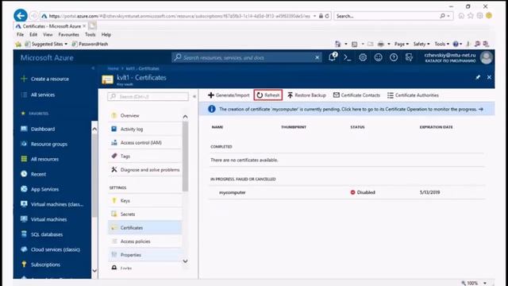This screenshot has height=286, width=508.
Task: Click Restore Backup in the toolbar
Action: point(306,95)
